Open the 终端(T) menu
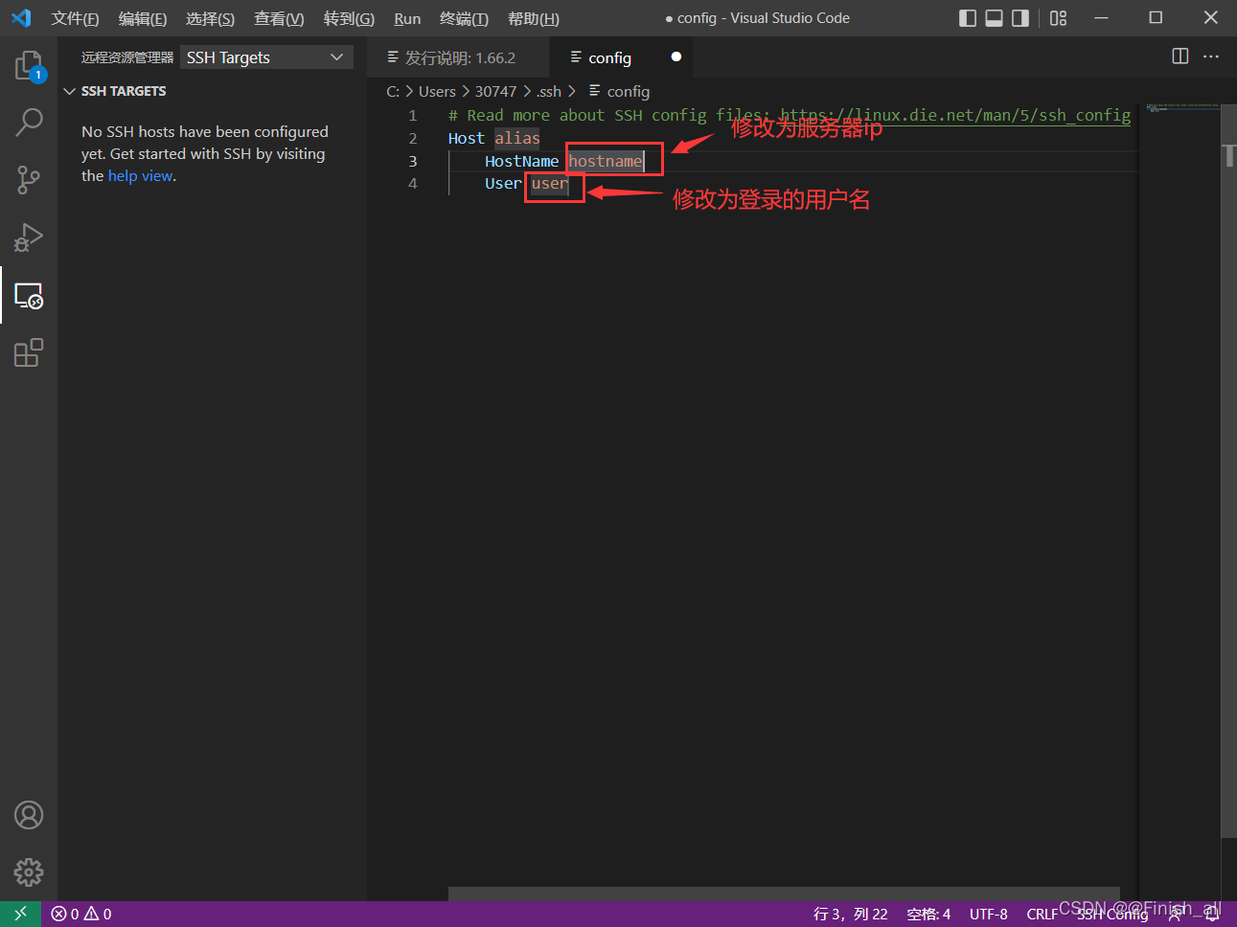Screen dimensions: 1237x927 coord(464,18)
